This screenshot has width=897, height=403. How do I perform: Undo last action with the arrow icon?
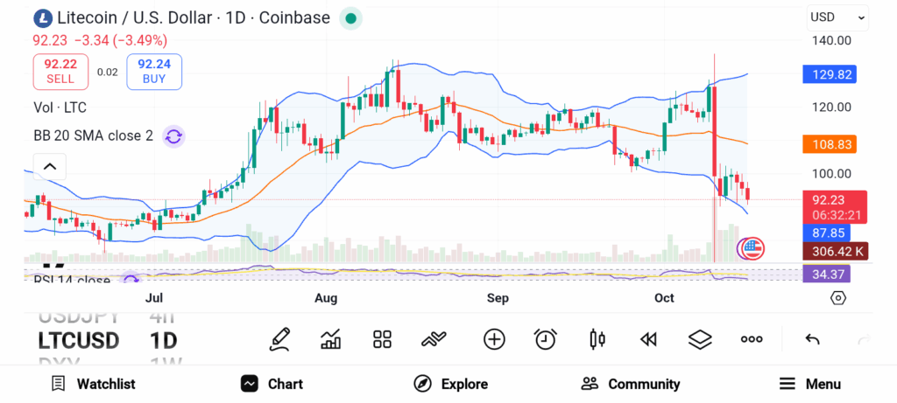tap(812, 339)
